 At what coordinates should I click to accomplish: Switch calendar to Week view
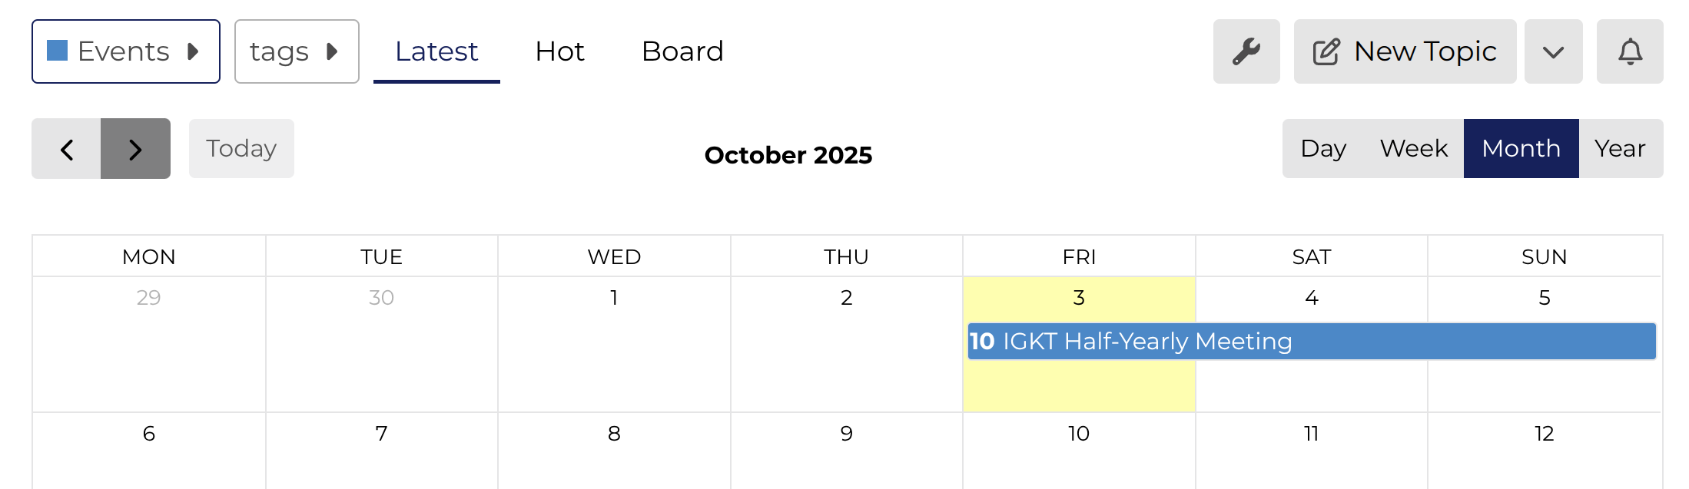click(x=1413, y=148)
